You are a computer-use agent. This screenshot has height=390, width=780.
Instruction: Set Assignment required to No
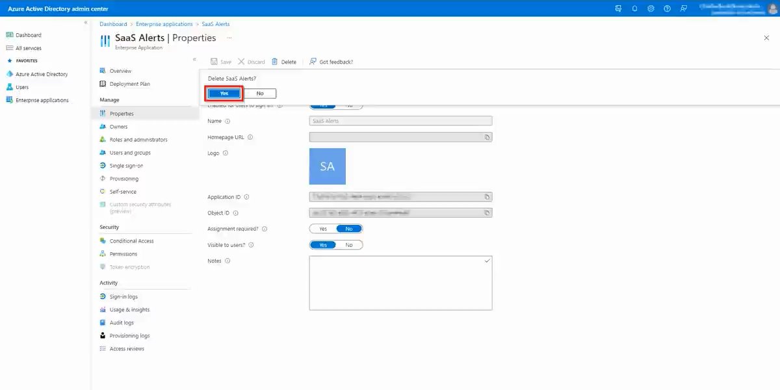349,229
